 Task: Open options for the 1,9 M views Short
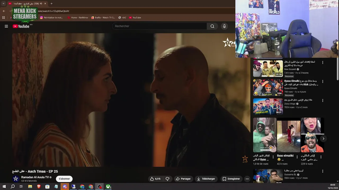[x=273, y=157]
